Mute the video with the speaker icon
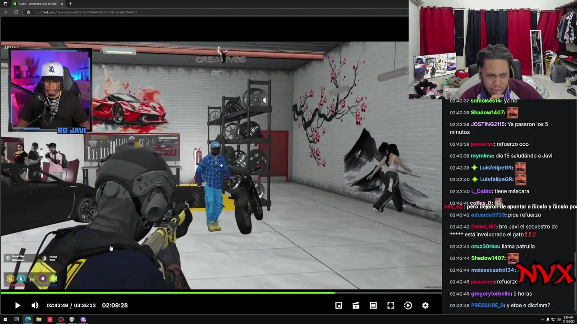The width and height of the screenshot is (577, 324). [x=35, y=306]
